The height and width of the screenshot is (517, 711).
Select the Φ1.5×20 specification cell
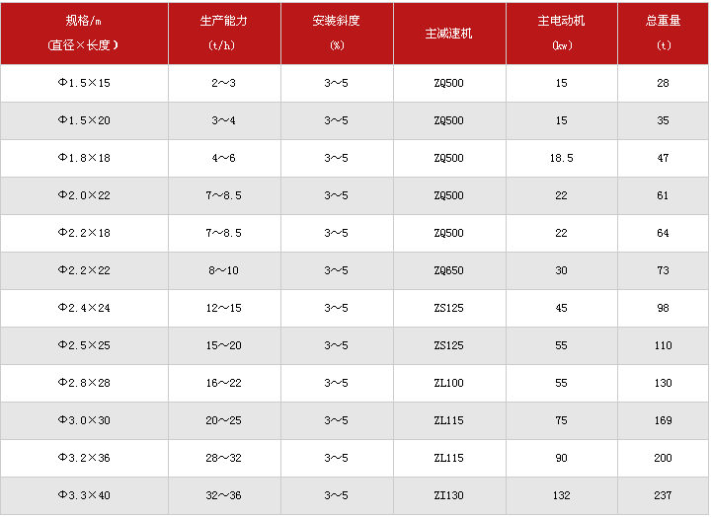point(84,121)
